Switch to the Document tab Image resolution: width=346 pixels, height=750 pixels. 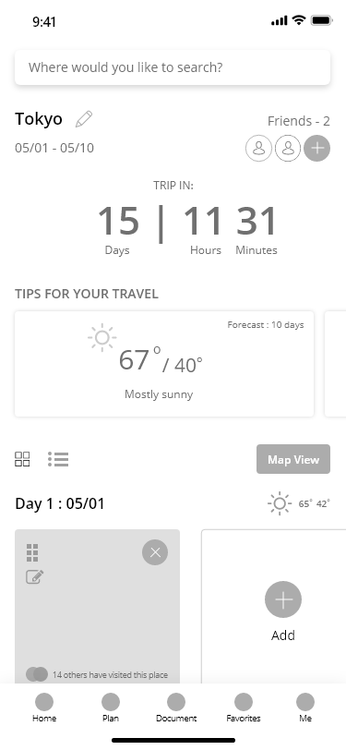point(176,708)
